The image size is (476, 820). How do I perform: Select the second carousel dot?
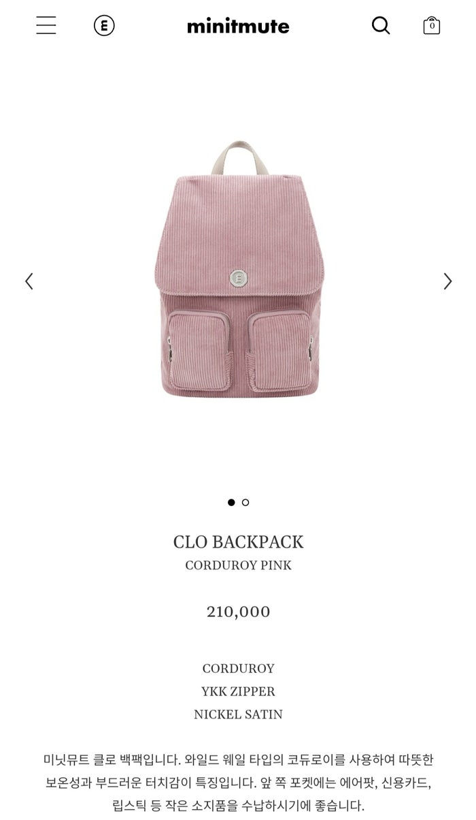point(245,503)
